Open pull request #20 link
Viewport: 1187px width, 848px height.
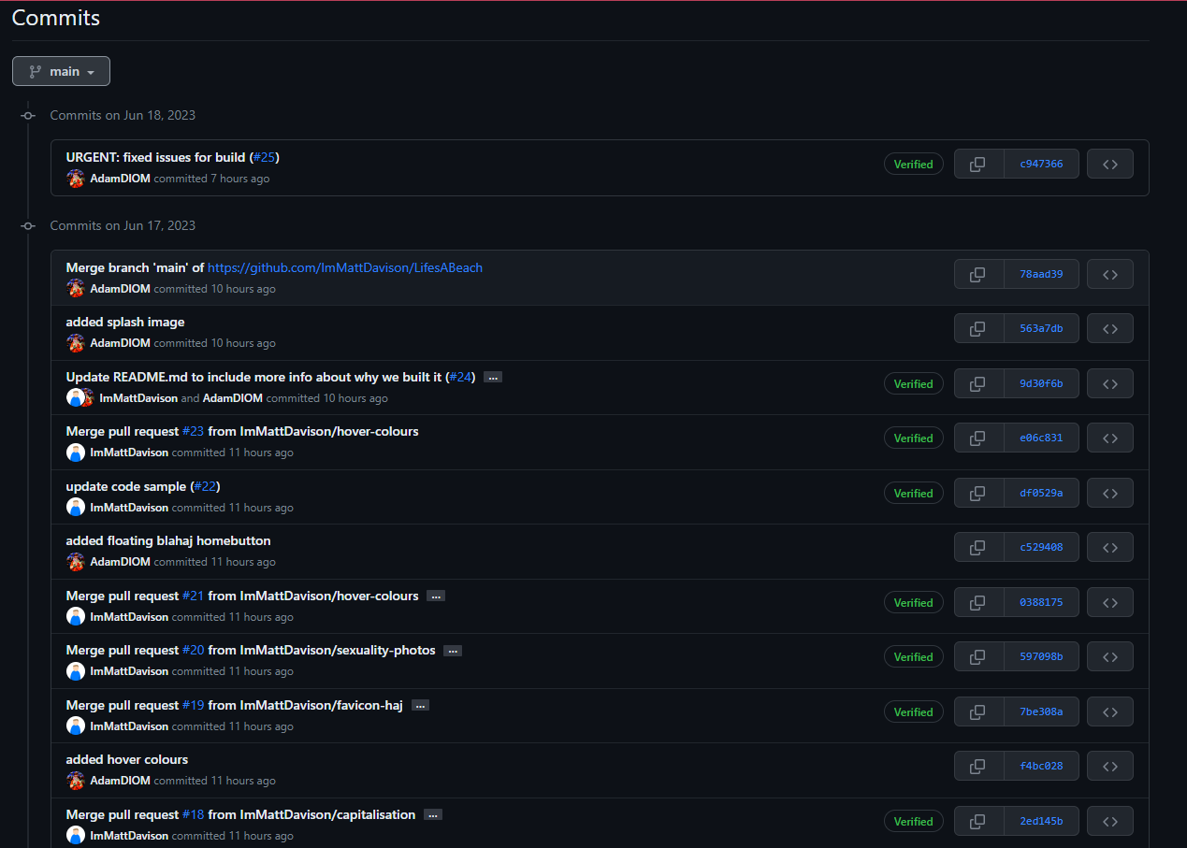(194, 650)
